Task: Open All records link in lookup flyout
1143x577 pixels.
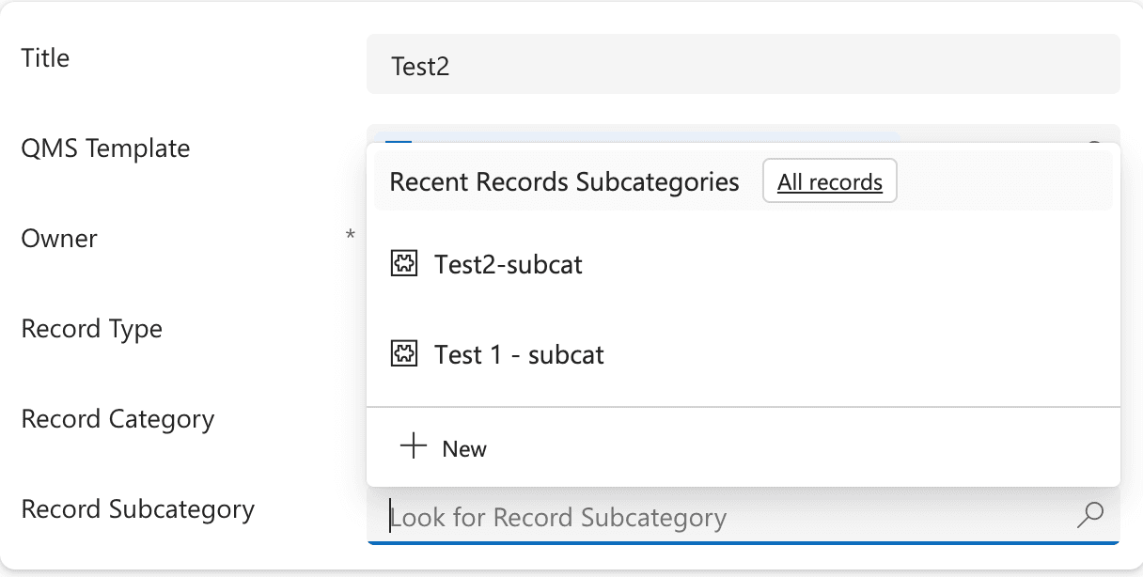Action: pos(829,181)
